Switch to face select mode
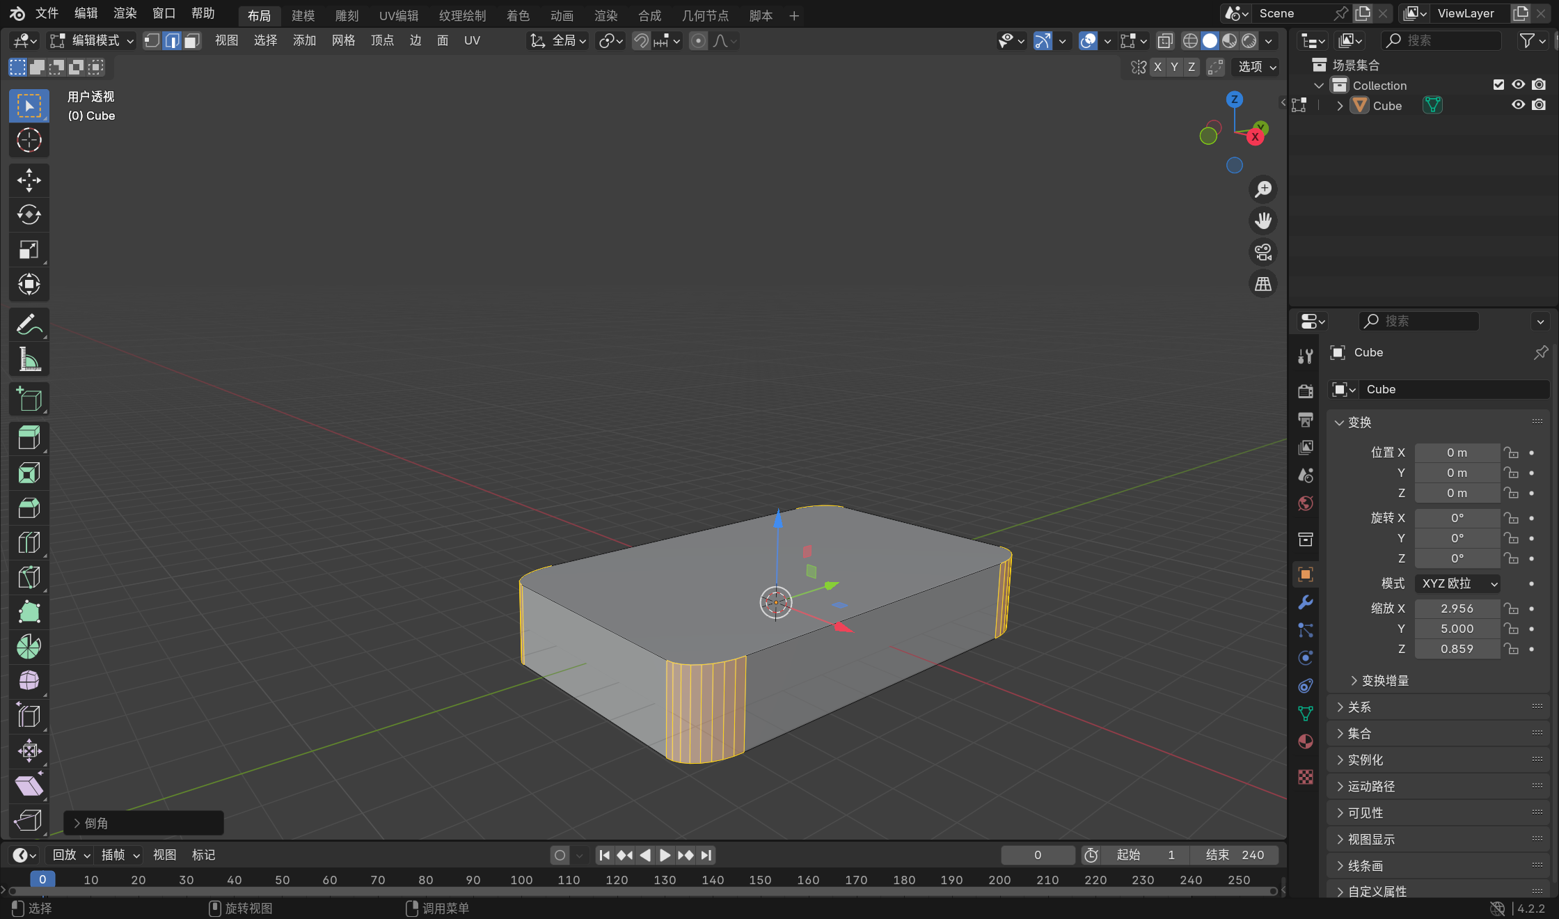The width and height of the screenshot is (1559, 919). [x=192, y=41]
